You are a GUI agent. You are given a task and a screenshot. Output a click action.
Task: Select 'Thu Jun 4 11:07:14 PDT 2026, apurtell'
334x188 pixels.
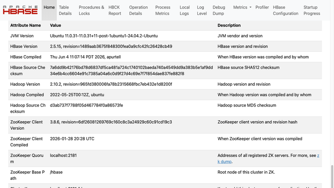(85, 57)
